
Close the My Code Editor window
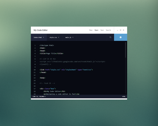point(124,30)
